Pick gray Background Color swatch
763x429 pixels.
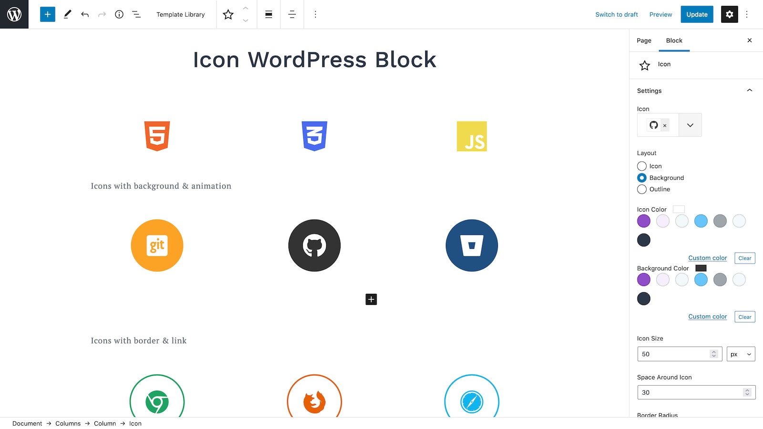point(720,280)
